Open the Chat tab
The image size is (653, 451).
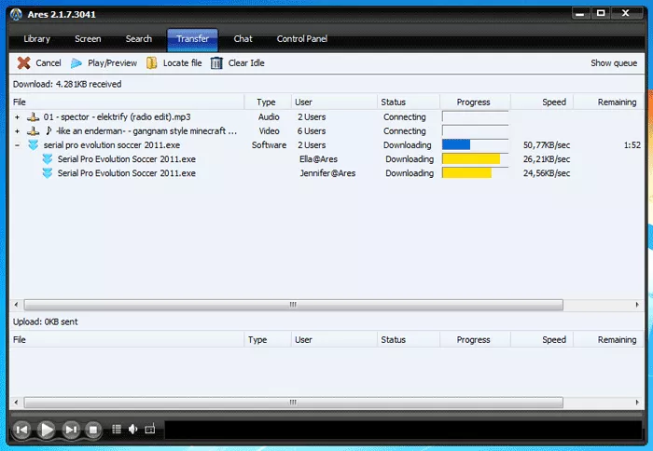[243, 39]
